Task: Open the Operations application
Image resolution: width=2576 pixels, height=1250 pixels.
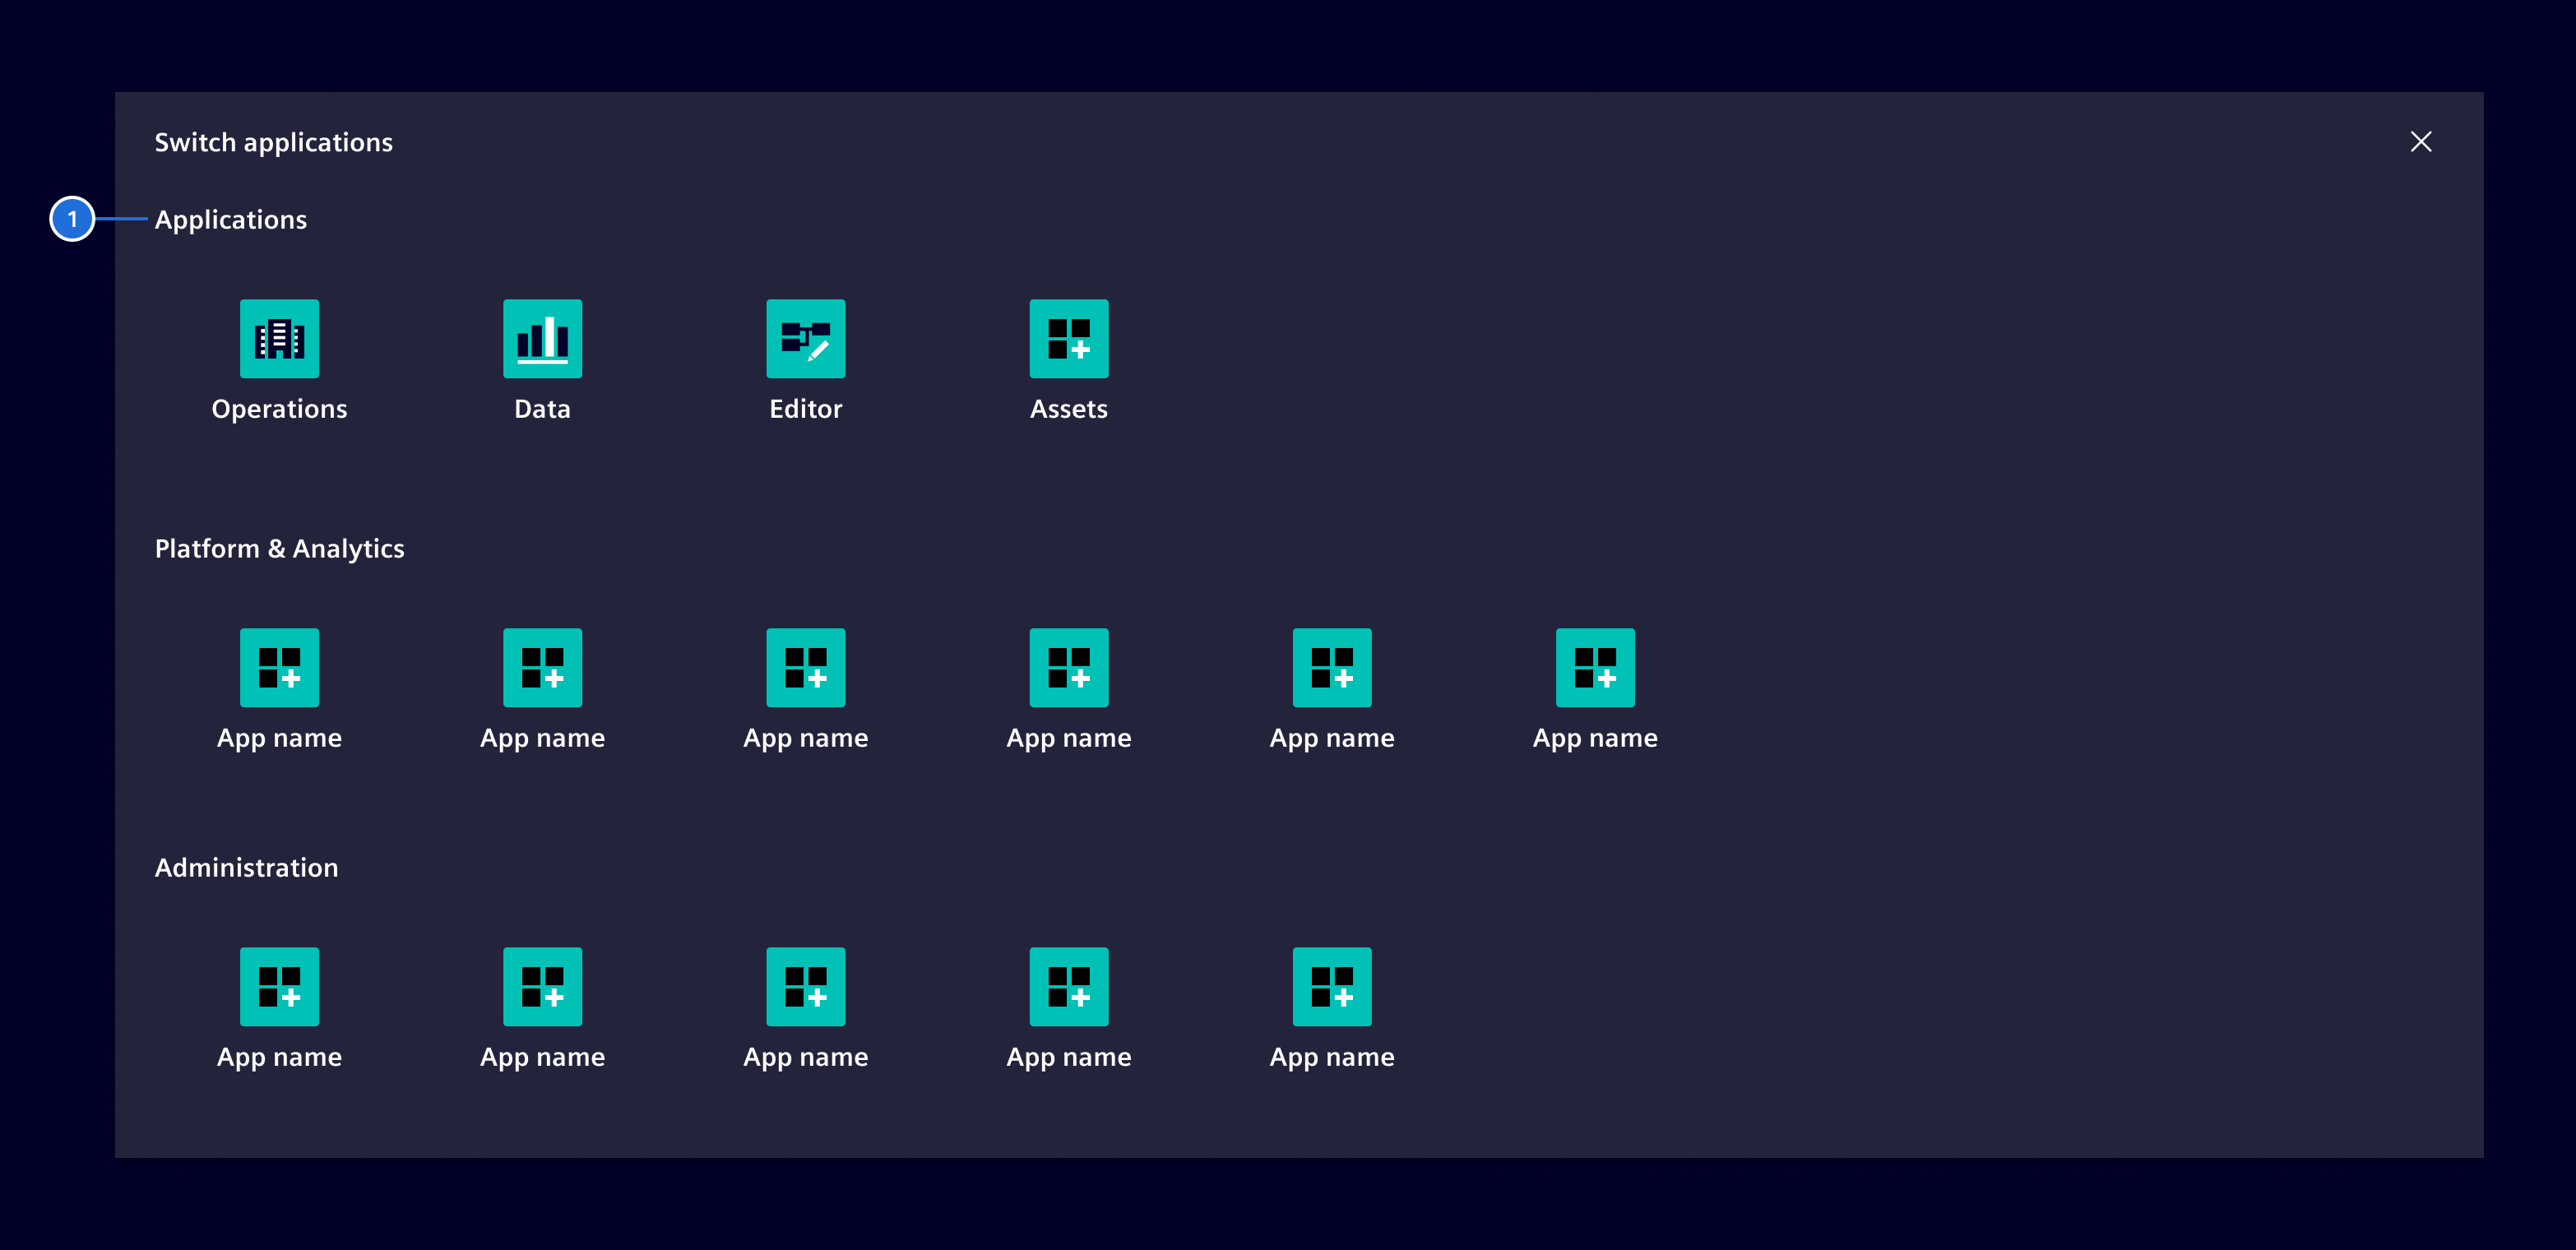Action: click(x=279, y=339)
